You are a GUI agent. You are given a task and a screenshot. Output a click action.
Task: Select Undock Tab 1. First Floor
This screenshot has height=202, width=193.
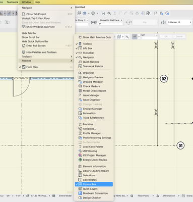click(46, 18)
